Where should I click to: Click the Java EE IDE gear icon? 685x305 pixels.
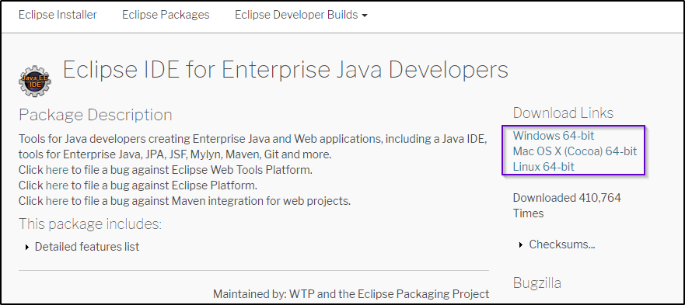coord(35,81)
